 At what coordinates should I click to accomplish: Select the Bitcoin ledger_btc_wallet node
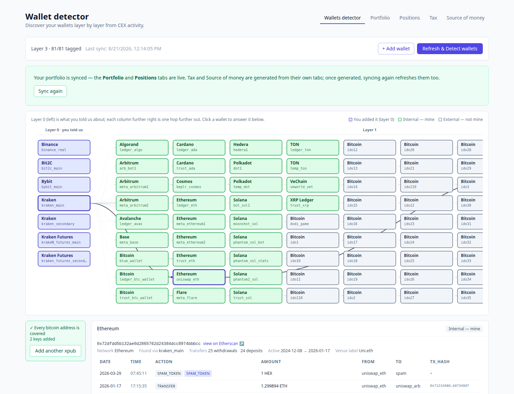(x=142, y=277)
